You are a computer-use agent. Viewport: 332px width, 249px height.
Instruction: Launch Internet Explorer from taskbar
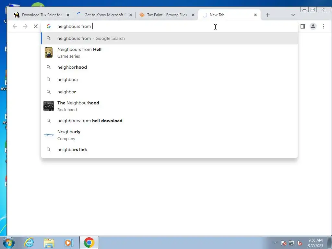coord(29,243)
